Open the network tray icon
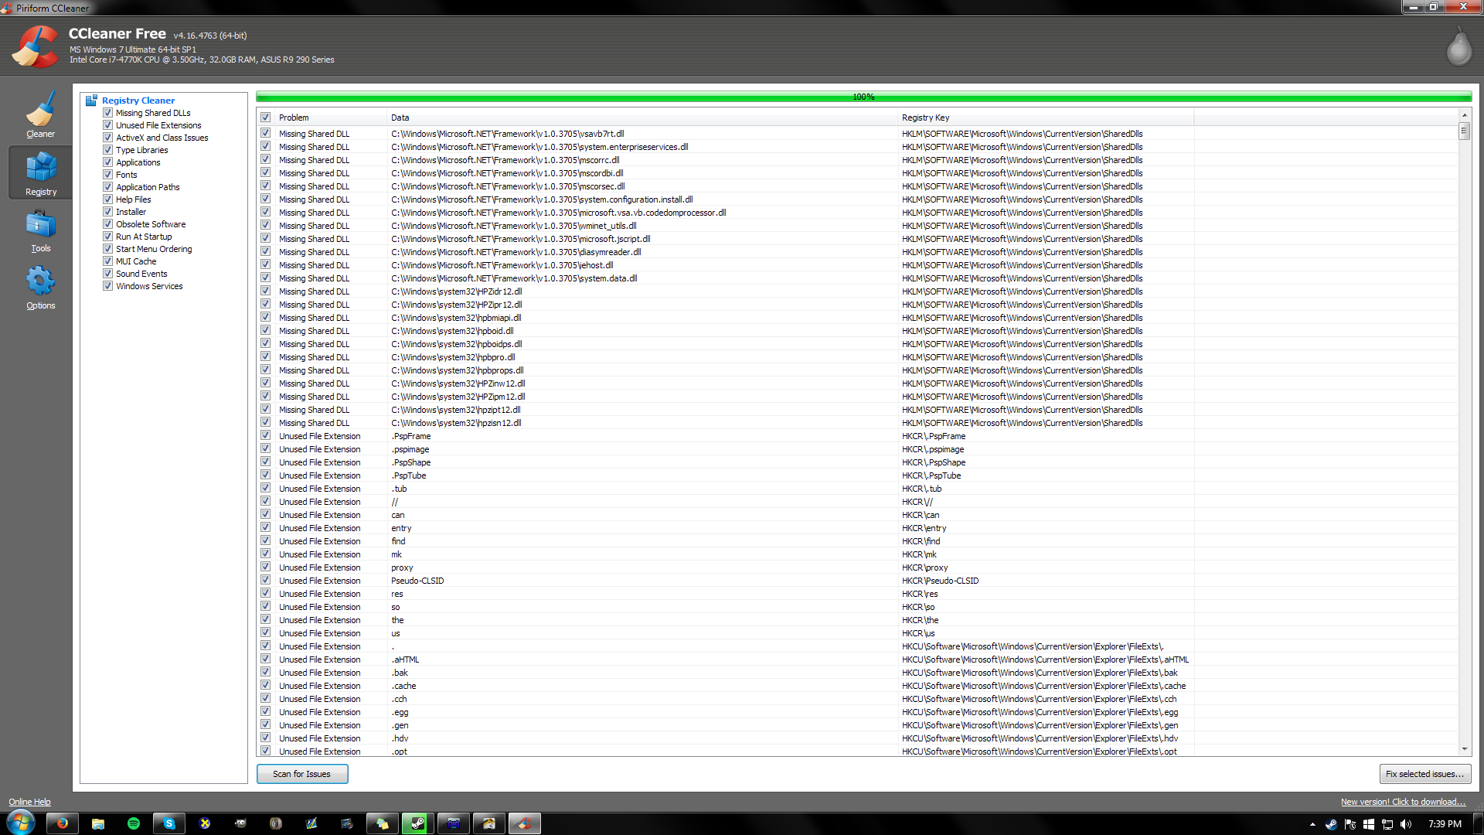 1387,824
